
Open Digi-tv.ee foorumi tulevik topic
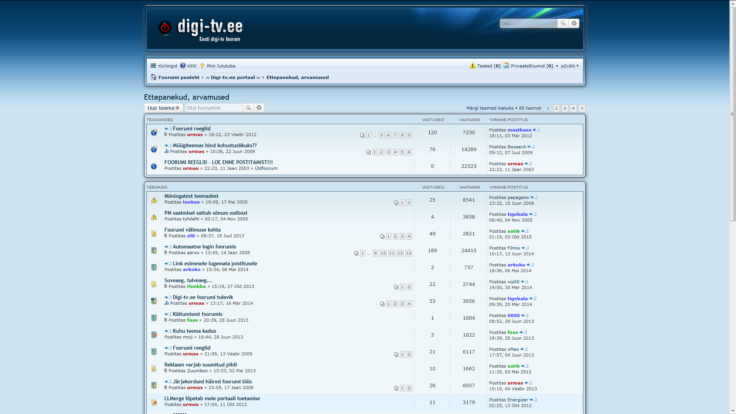pos(203,297)
